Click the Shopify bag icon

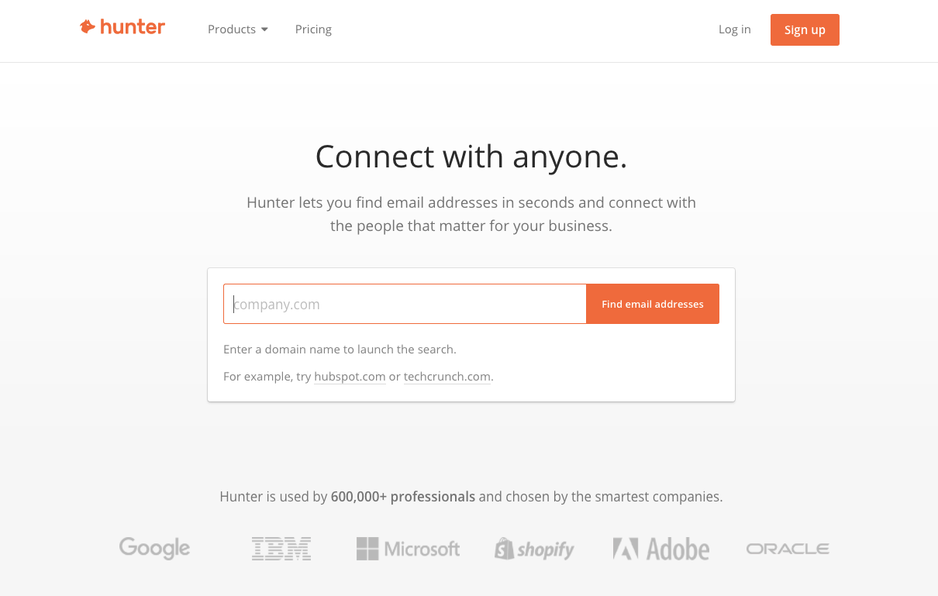[x=504, y=548]
